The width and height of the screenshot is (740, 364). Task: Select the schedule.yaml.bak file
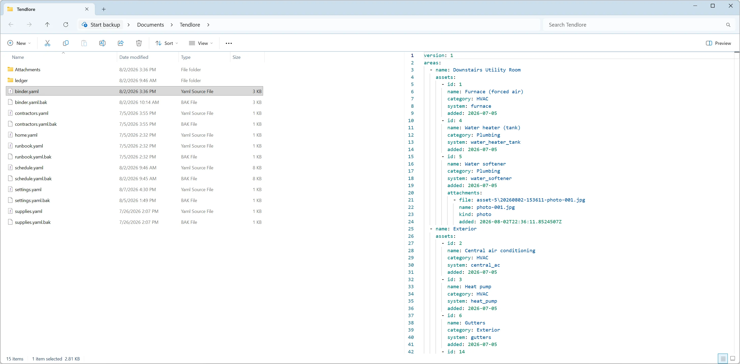click(x=134, y=178)
